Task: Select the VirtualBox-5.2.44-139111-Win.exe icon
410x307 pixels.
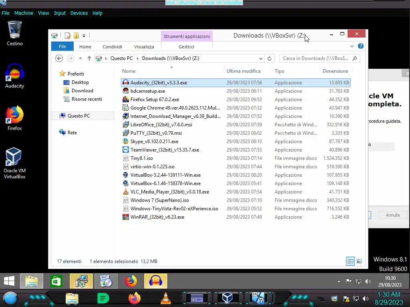Action: point(125,175)
